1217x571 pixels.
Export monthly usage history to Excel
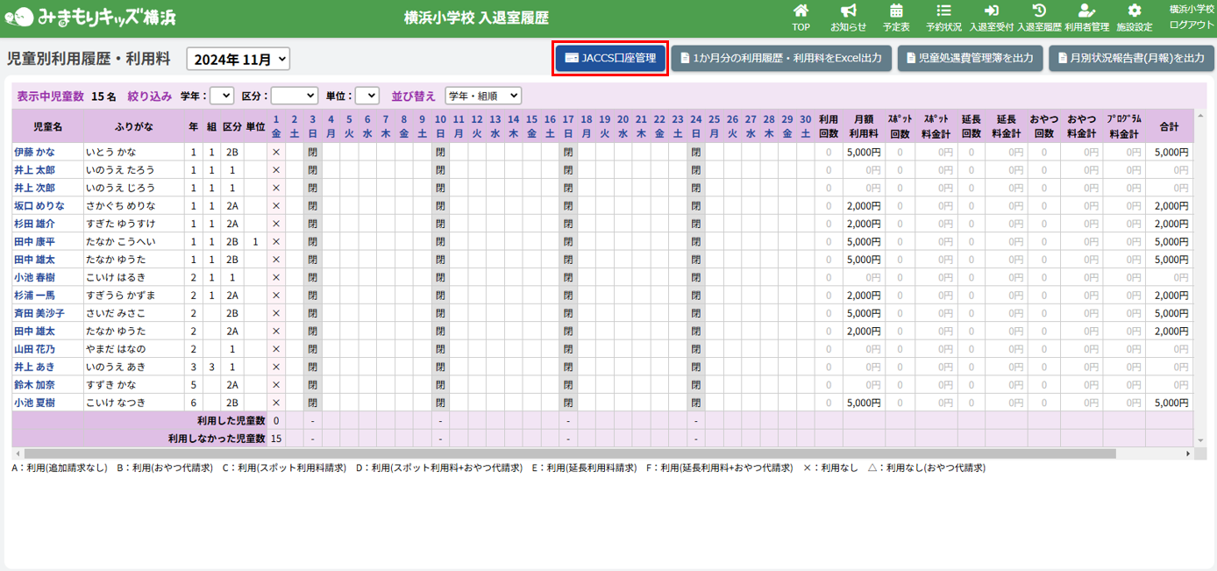coord(781,58)
